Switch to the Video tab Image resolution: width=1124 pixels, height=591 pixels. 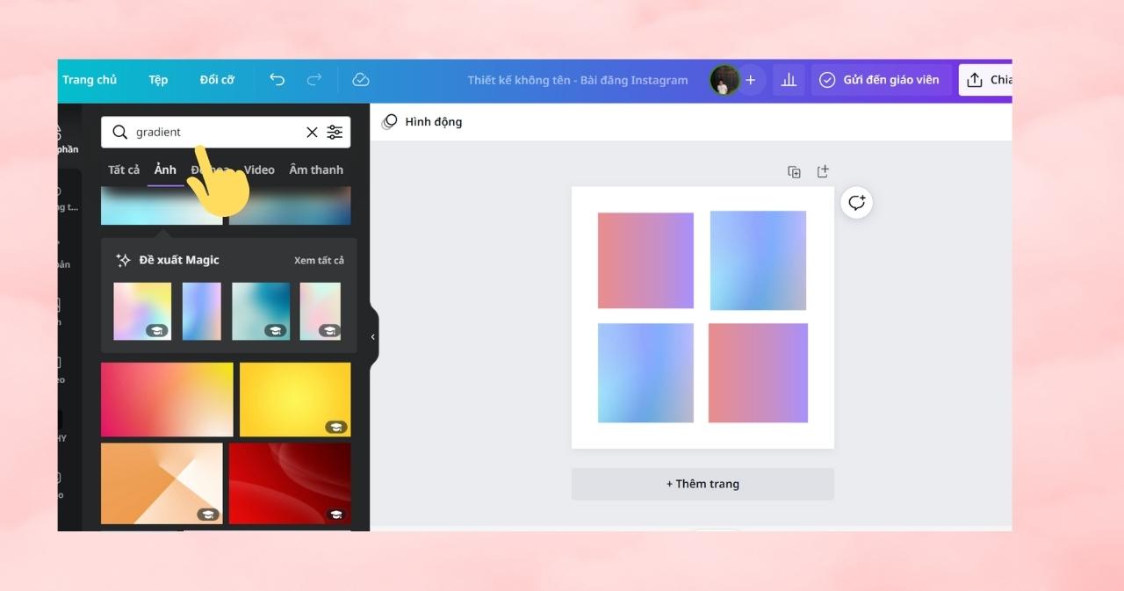pyautogui.click(x=259, y=169)
